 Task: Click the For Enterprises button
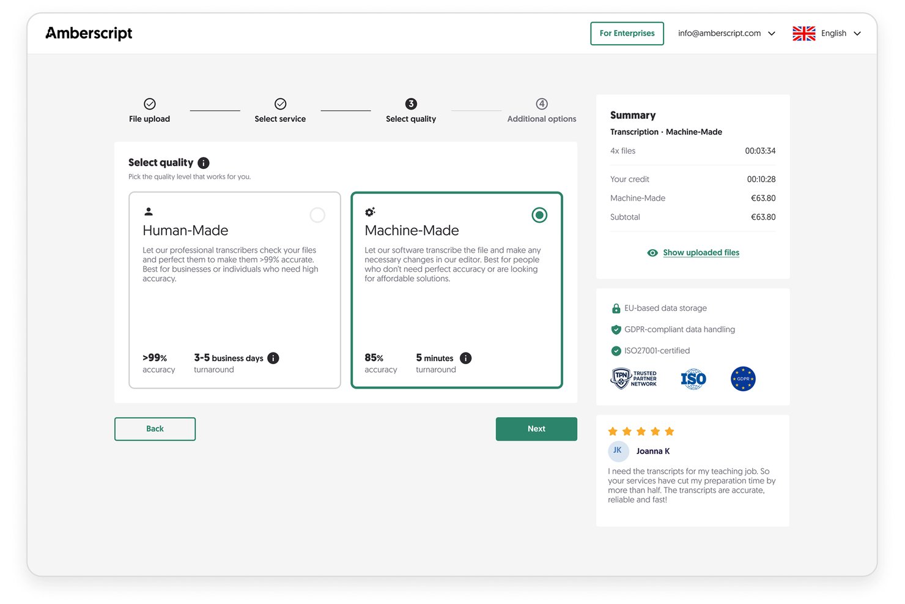[627, 34]
